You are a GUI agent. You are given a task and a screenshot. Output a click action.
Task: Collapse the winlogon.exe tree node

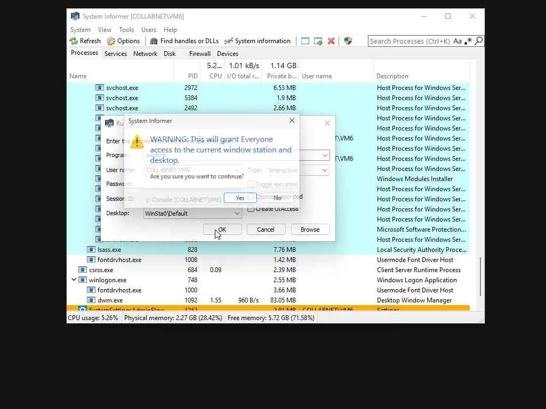74,279
